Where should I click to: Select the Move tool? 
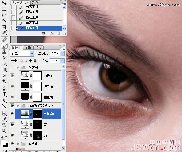(4, 3)
